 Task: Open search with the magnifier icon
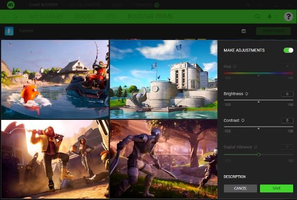tap(258, 17)
